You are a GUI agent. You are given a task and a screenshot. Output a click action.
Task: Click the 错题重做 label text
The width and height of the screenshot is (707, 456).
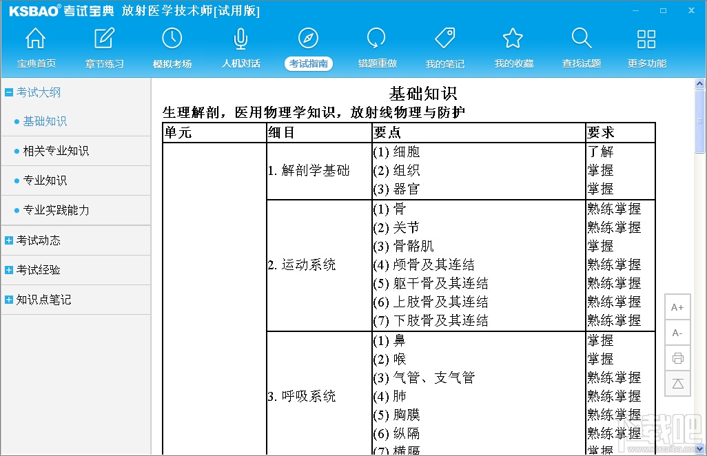point(378,63)
